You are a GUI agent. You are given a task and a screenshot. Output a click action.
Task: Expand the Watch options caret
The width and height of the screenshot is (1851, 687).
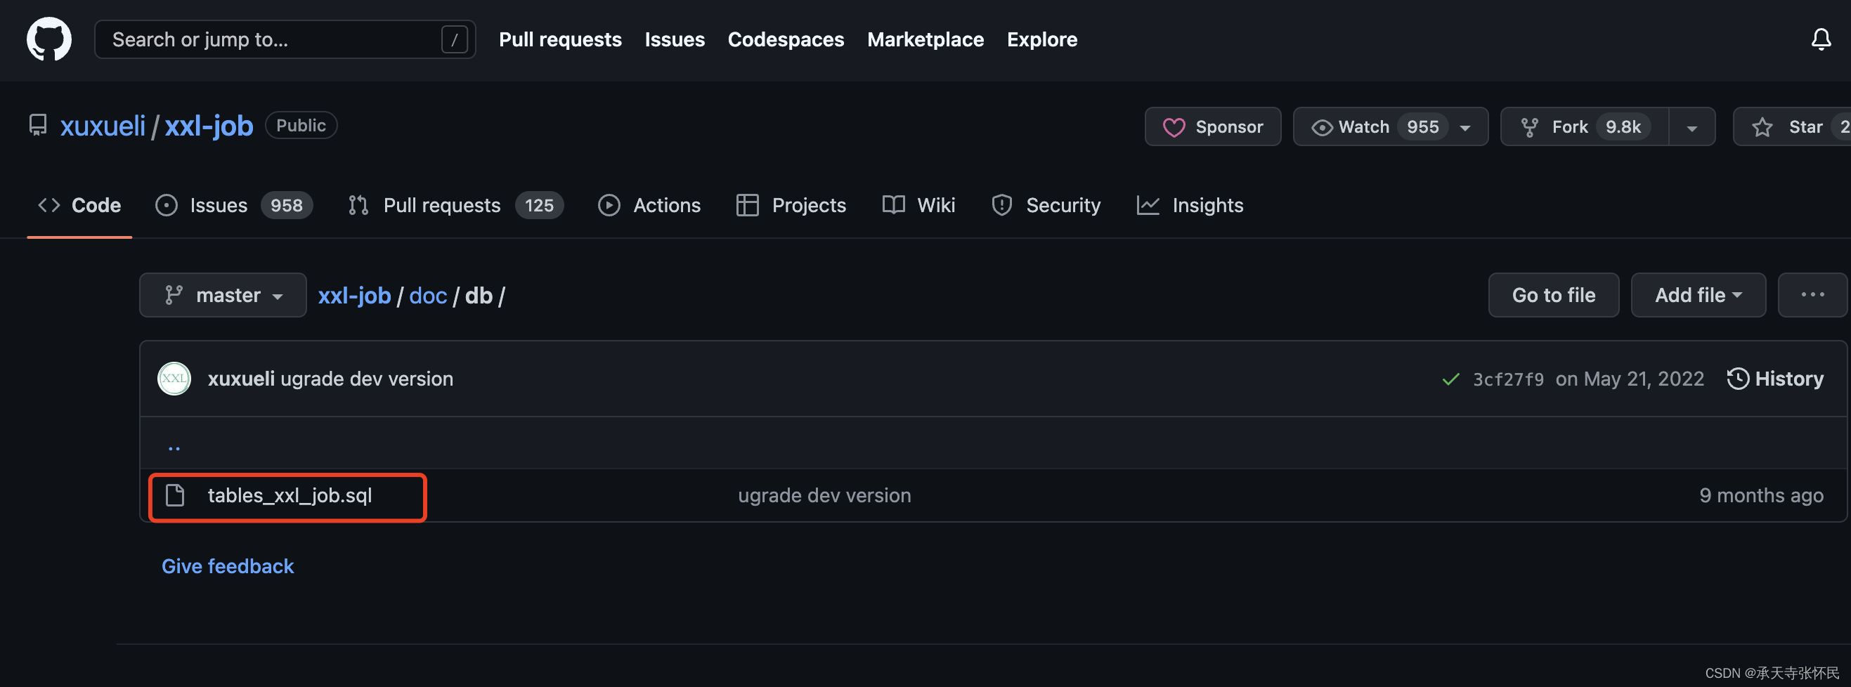1465,128
